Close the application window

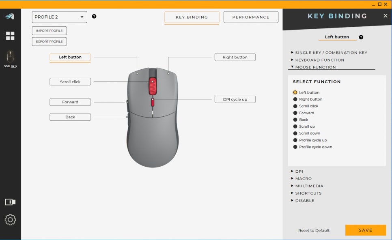coord(386,4)
